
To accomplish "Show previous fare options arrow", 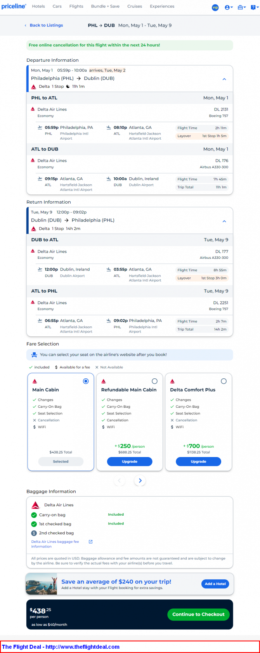I will [119, 480].
